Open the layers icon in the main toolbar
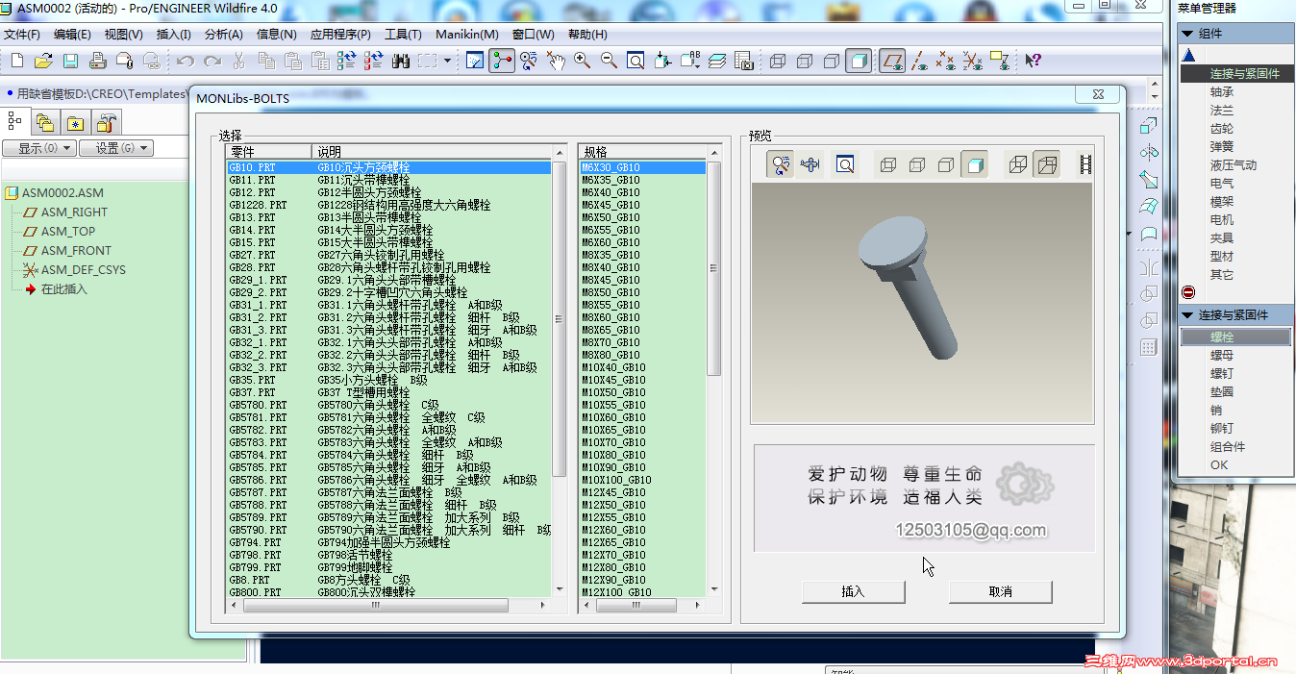 [717, 61]
